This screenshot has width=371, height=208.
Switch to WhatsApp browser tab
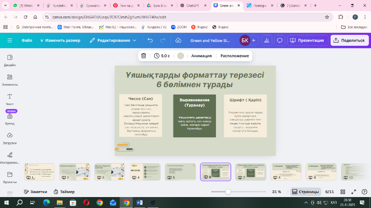pyautogui.click(x=26, y=5)
